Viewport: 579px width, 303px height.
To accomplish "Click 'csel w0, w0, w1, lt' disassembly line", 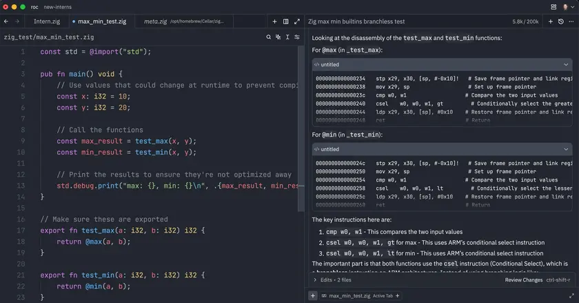I will click(x=409, y=188).
